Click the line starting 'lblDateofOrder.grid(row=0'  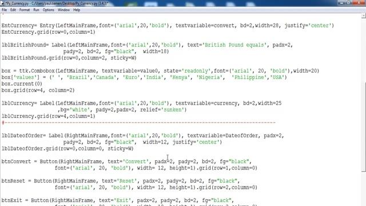67,149
